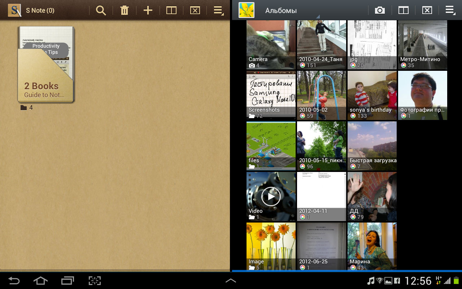Screen dimensions: 462x289
Task: Open recent apps from the navigation bar
Action: [x=67, y=280]
